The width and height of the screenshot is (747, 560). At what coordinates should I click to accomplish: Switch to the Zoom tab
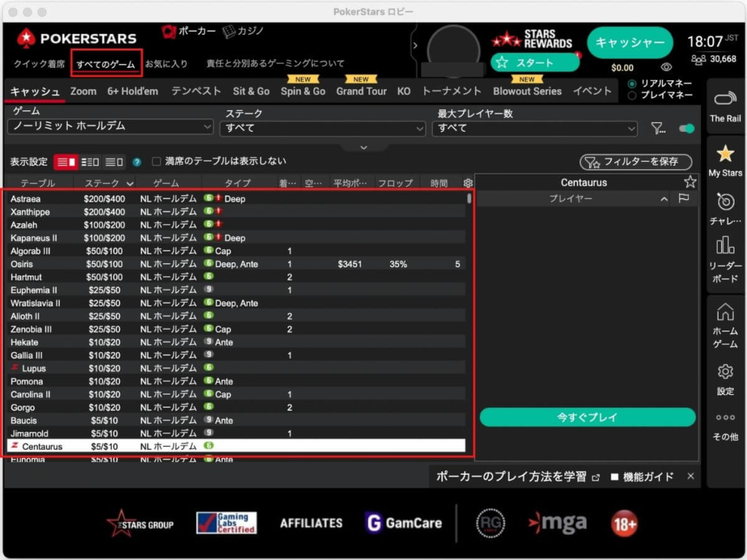(x=83, y=91)
